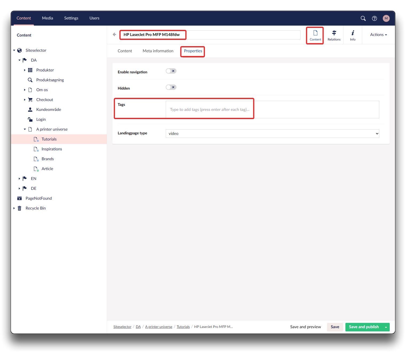Screen dimensions: 406x353
Task: Open the user avatar M menu
Action: coord(386,18)
